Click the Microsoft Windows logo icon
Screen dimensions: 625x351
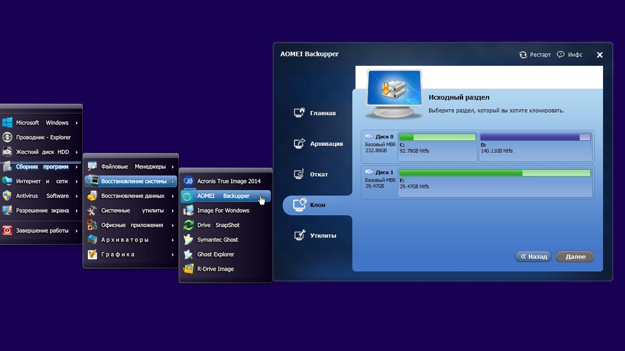coord(7,122)
